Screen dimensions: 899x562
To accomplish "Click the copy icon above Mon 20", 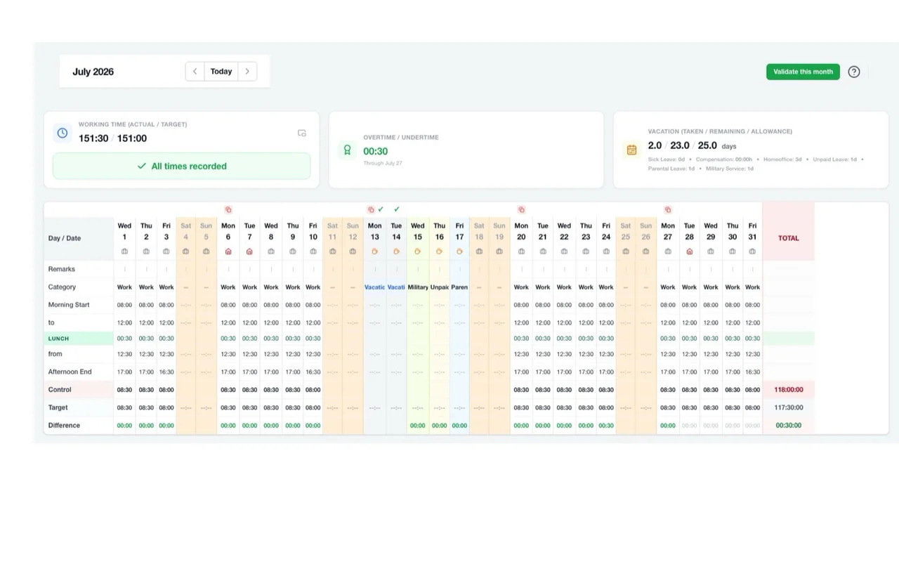I will (x=521, y=209).
